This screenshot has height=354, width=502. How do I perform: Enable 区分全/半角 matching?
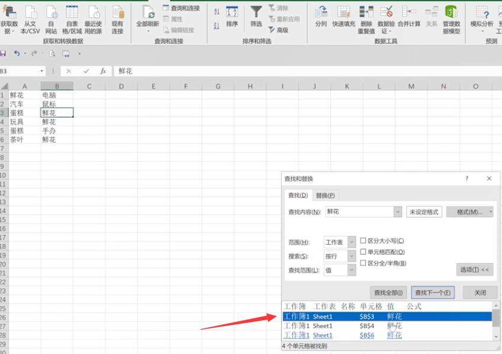pyautogui.click(x=363, y=264)
